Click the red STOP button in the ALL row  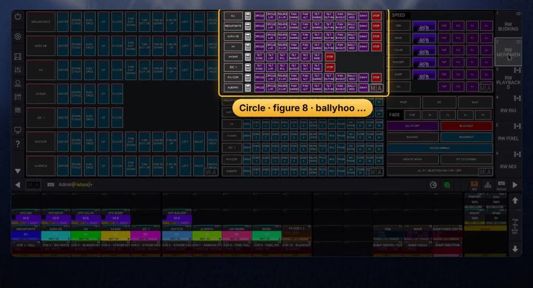[x=376, y=16]
